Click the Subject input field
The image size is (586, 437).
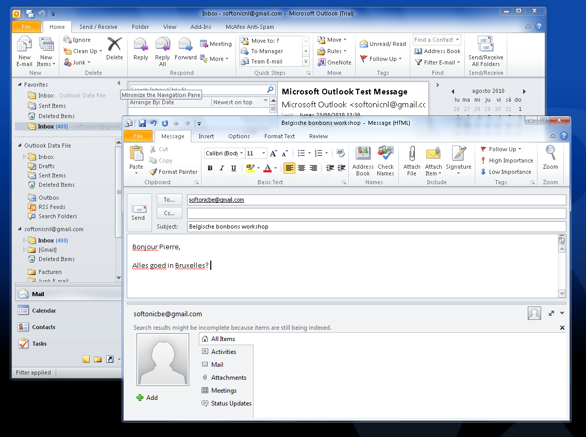(376, 226)
